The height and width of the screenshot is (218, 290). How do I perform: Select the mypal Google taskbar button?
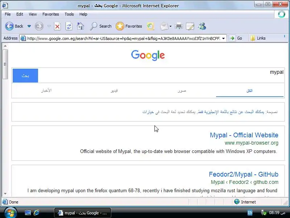click(x=83, y=213)
